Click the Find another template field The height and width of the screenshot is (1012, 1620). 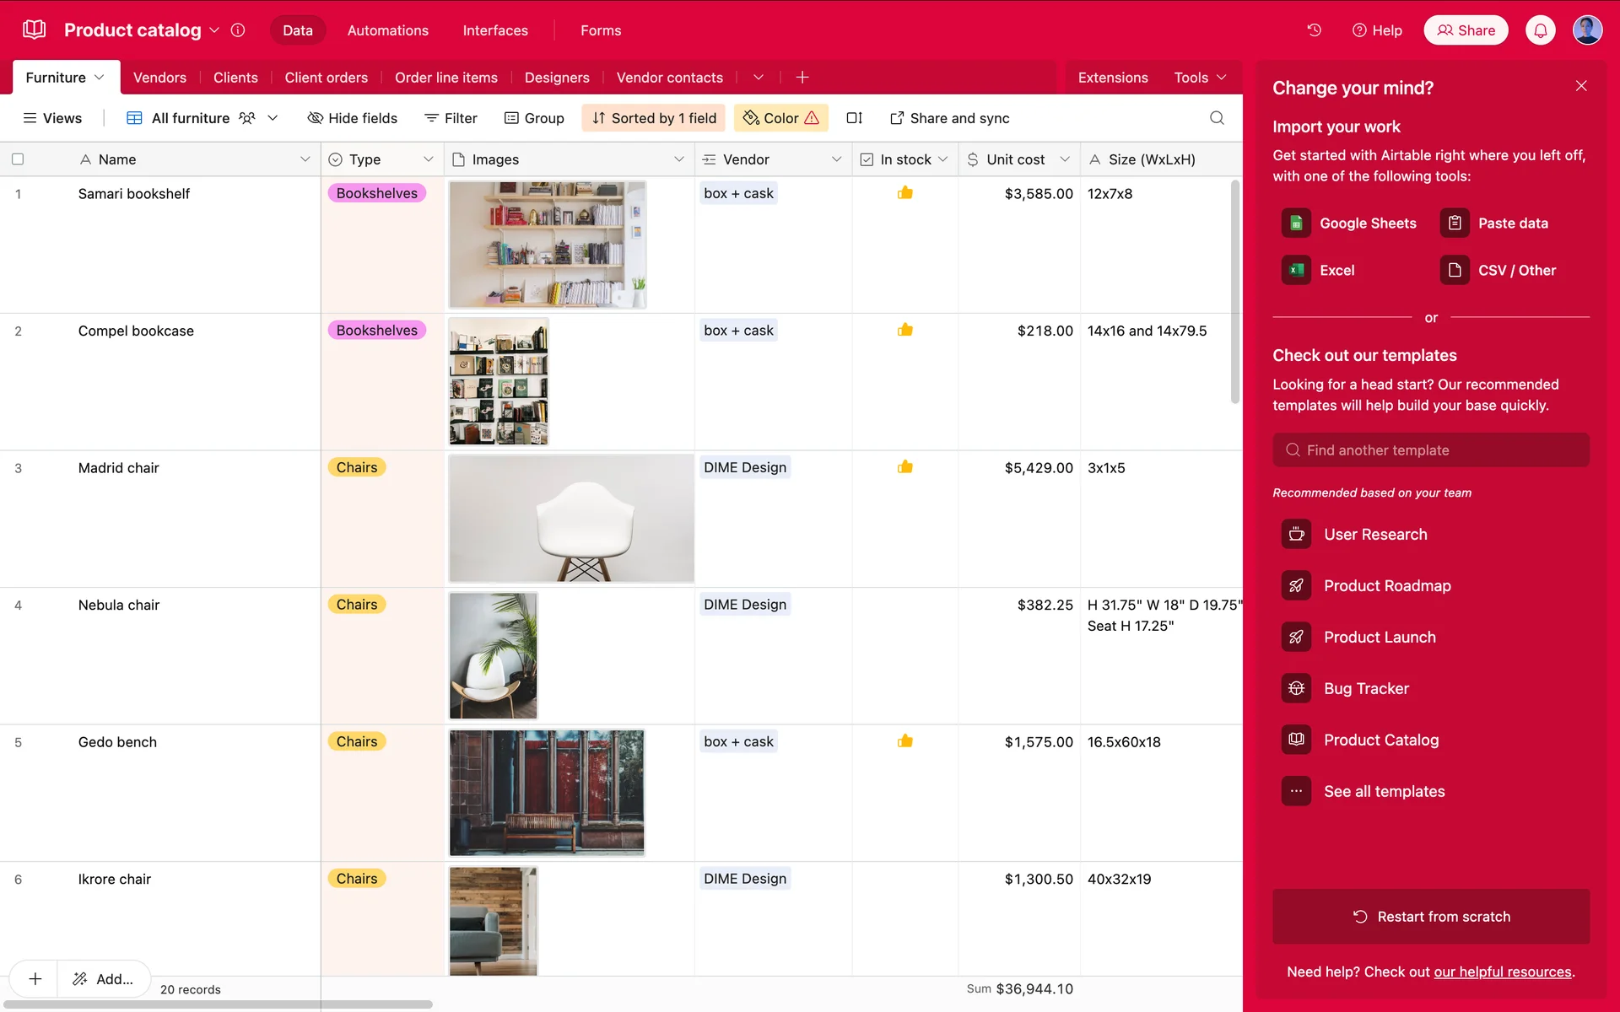(x=1430, y=450)
